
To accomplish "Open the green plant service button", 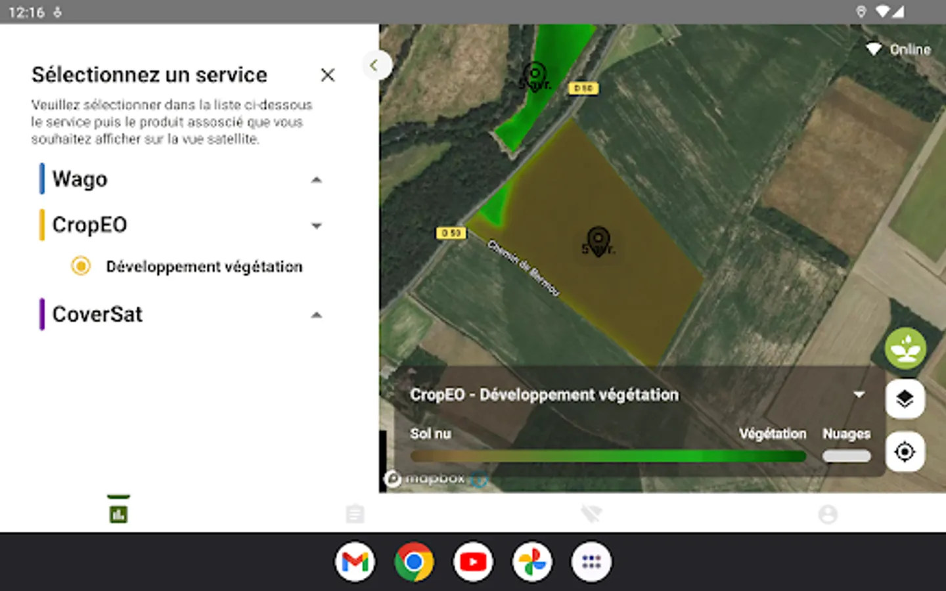I will tap(905, 348).
